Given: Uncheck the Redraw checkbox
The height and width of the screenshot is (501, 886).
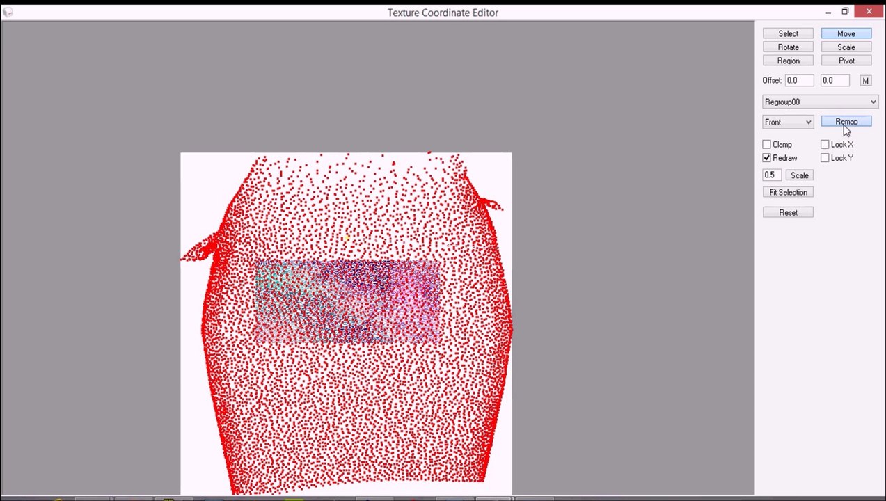Looking at the screenshot, I should click(767, 158).
